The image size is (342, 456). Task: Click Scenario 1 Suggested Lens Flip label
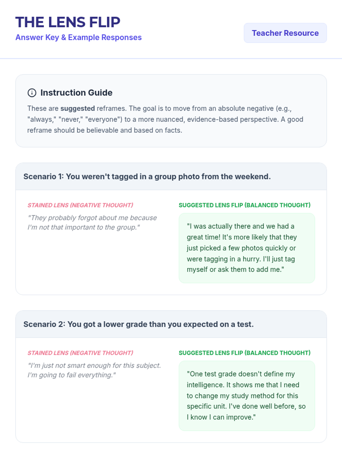click(245, 205)
